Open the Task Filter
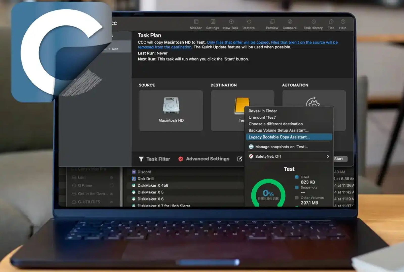 tap(155, 159)
